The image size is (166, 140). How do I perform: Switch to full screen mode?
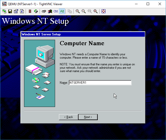click(103, 11)
